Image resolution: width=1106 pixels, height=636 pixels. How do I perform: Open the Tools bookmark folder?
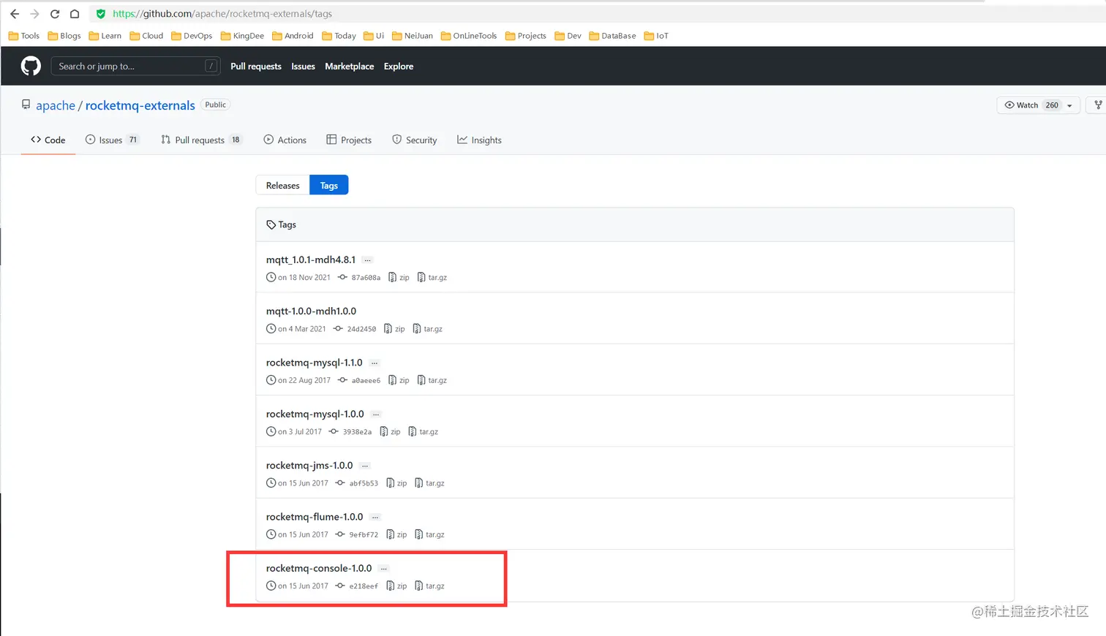23,36
